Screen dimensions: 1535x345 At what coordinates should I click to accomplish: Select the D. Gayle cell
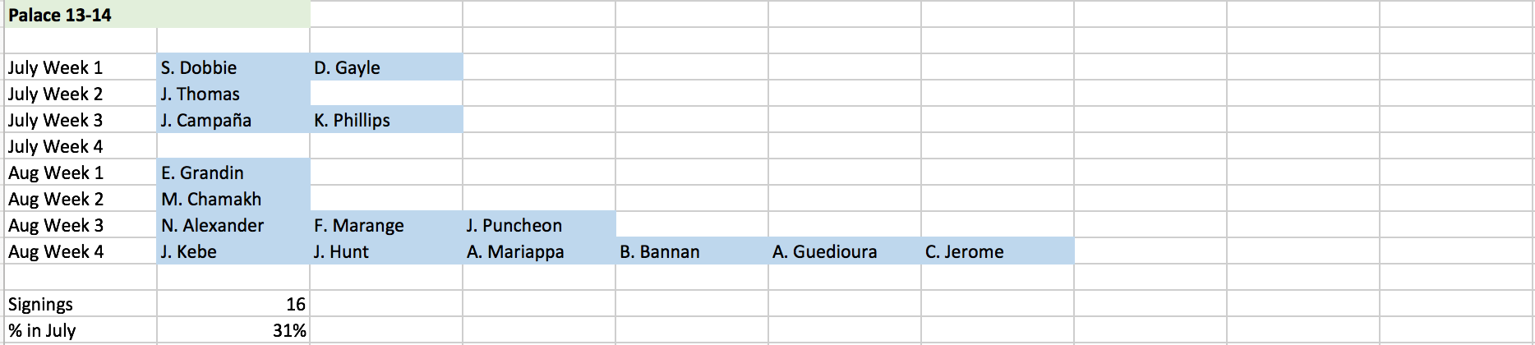[x=386, y=67]
